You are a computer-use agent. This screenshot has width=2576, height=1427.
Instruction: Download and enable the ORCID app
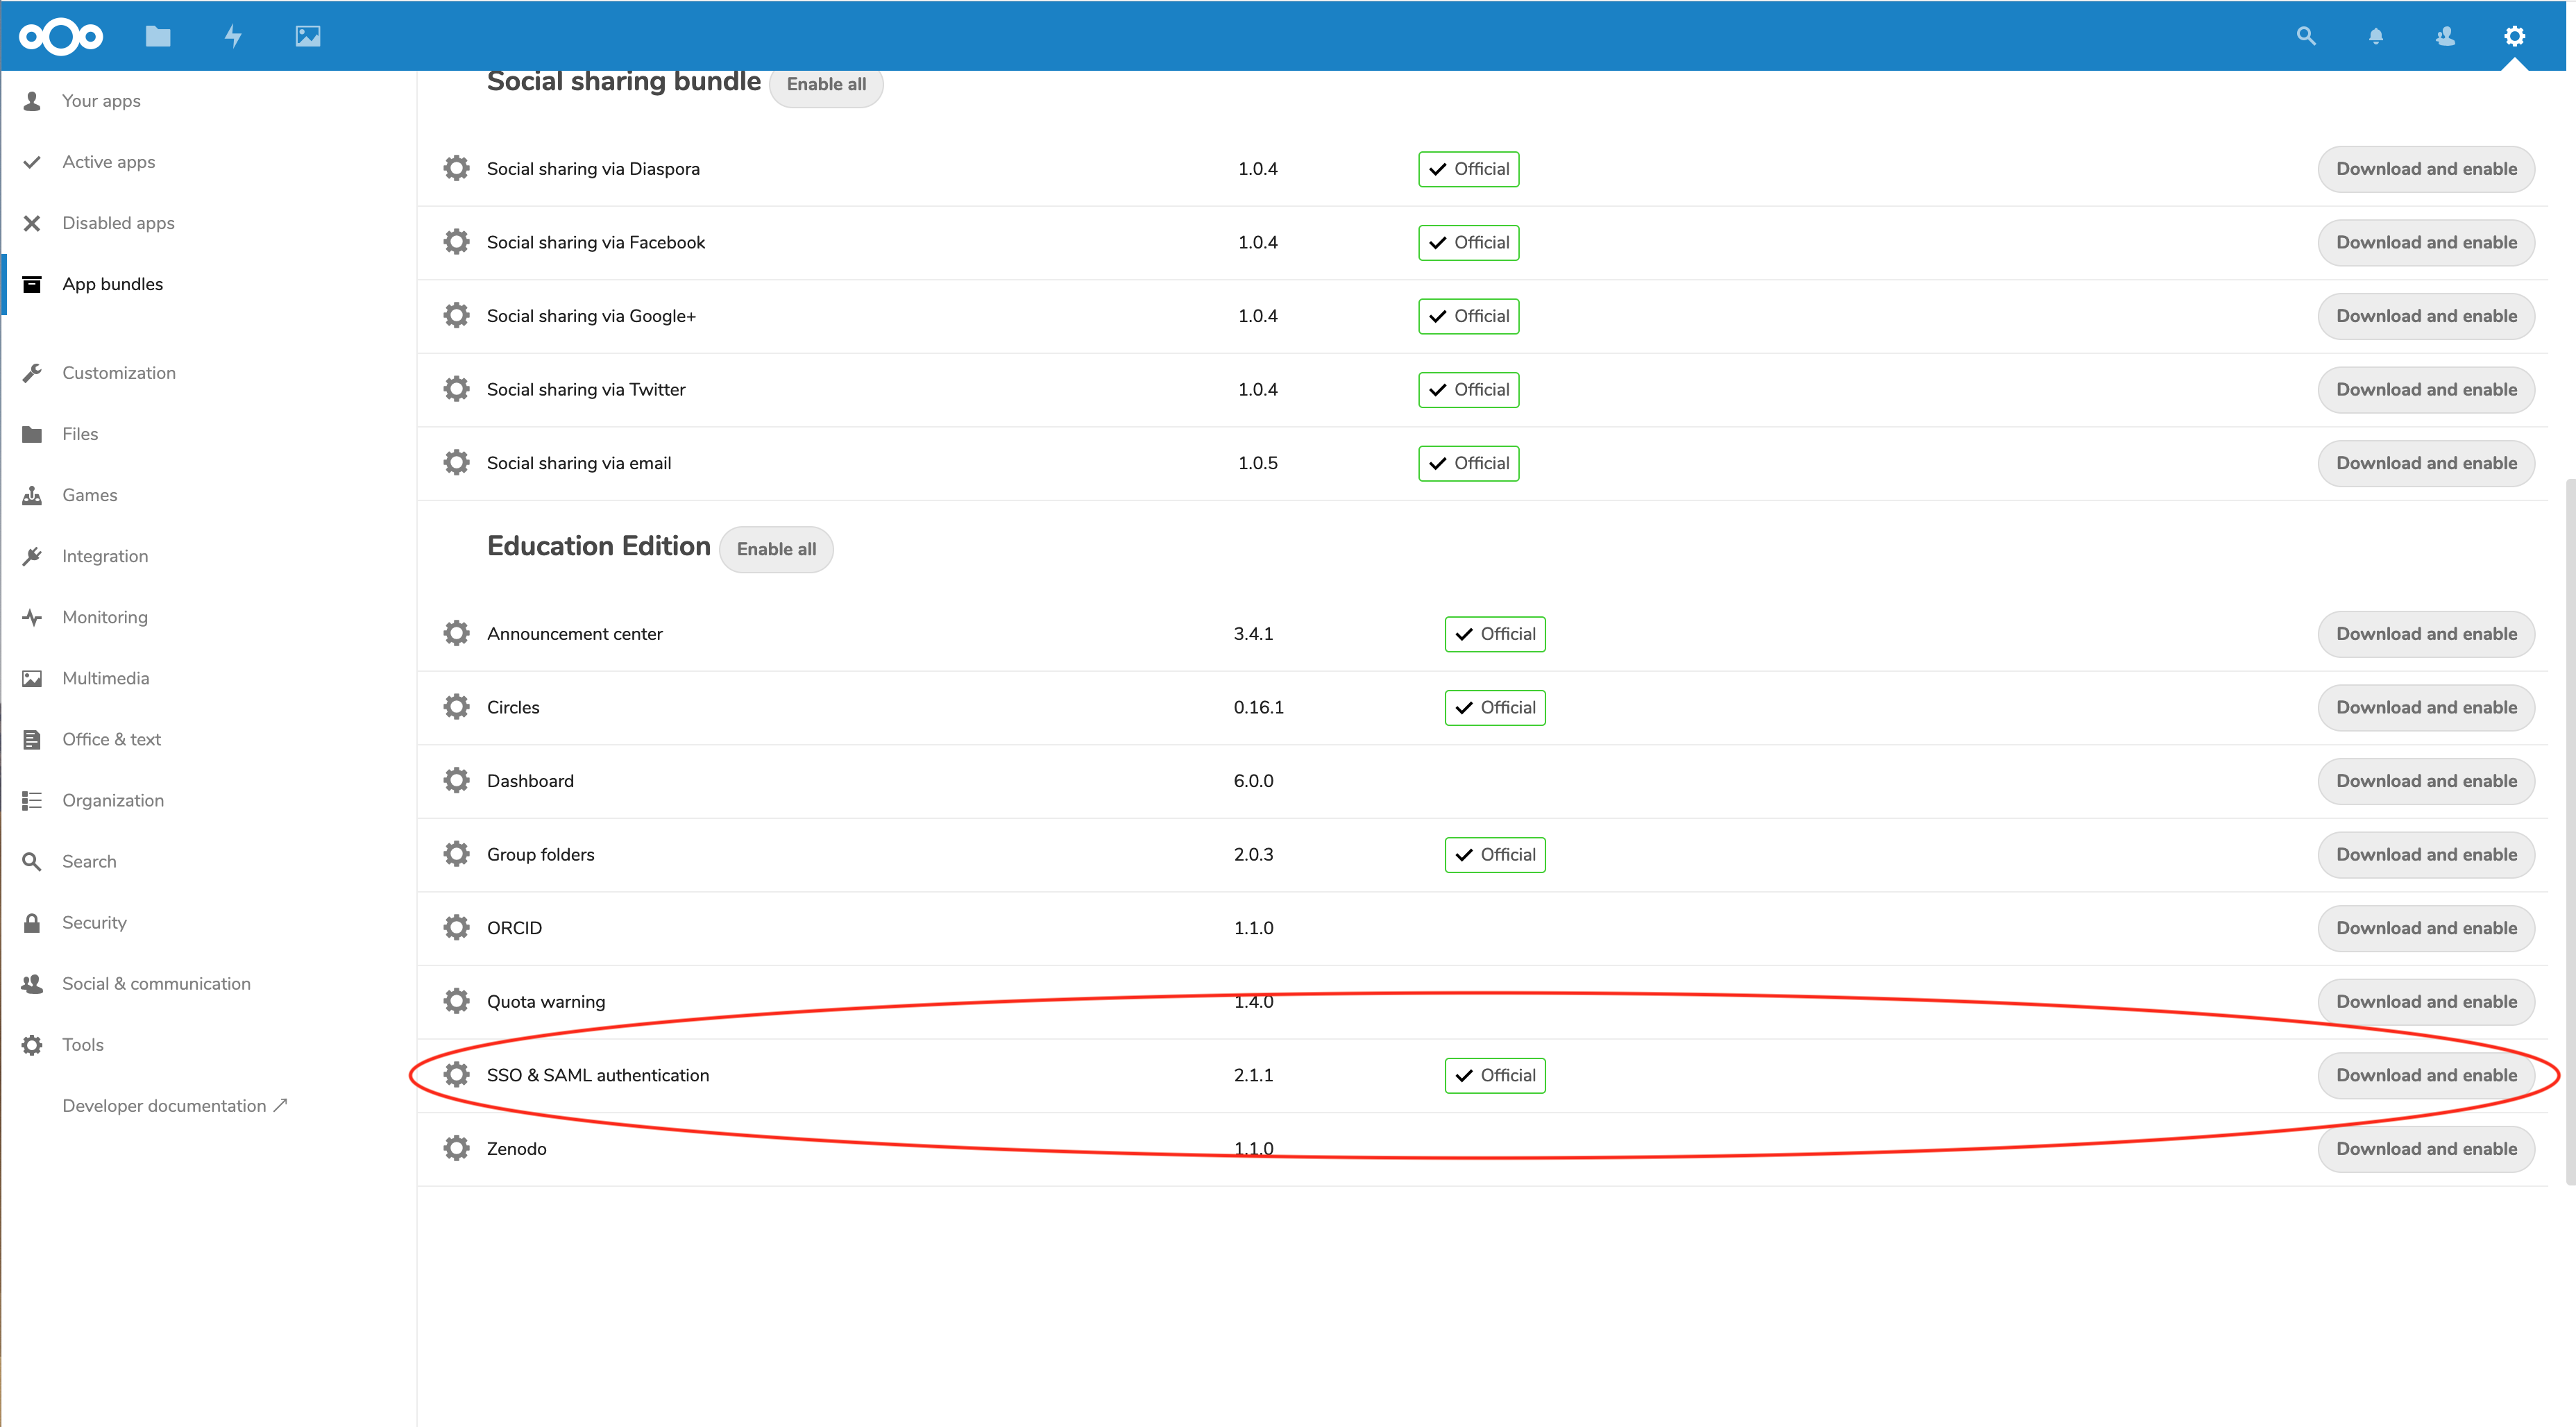point(2426,927)
